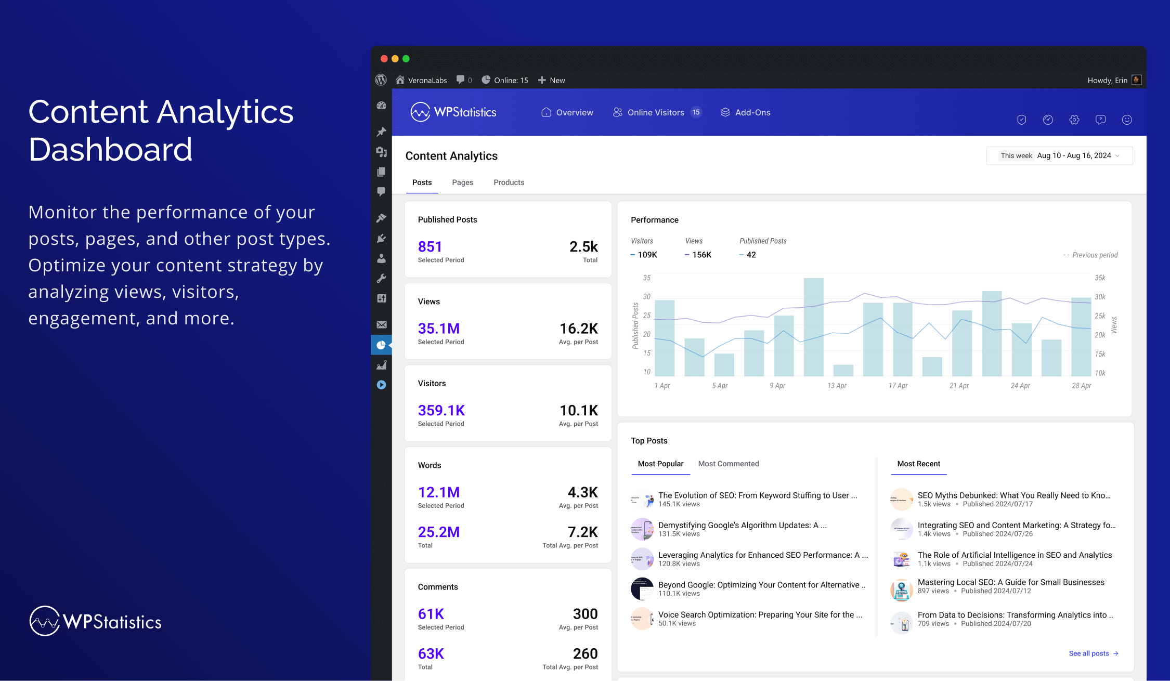Open Media library sidebar icon
Image resolution: width=1170 pixels, height=681 pixels.
(x=381, y=152)
